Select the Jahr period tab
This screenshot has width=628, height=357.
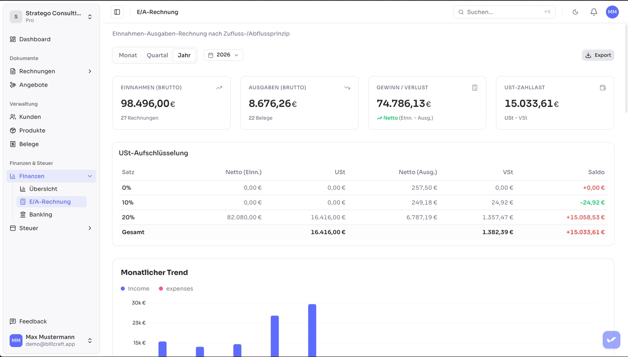184,55
